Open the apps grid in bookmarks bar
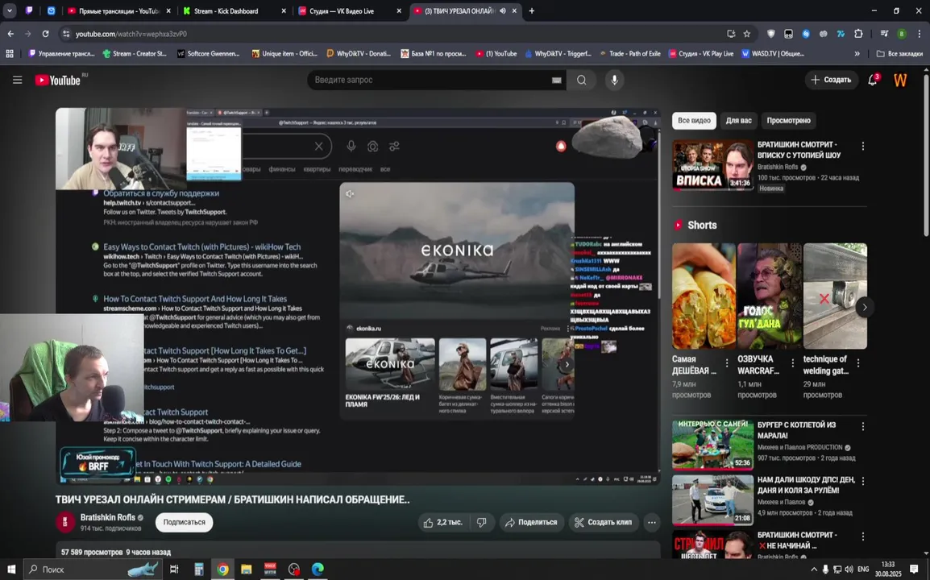930x580 pixels. tap(10, 53)
